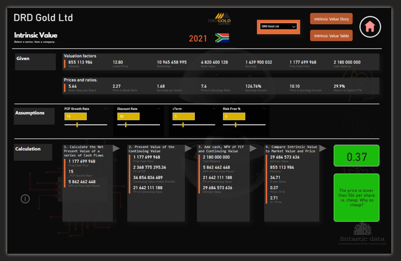Click the IV per Share value 34.71
Viewport: 401px width, 261px height.
pyautogui.click(x=275, y=178)
